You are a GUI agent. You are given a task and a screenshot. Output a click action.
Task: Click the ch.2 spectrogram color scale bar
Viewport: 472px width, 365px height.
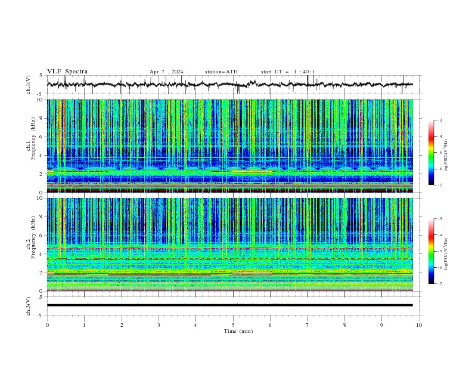(431, 251)
